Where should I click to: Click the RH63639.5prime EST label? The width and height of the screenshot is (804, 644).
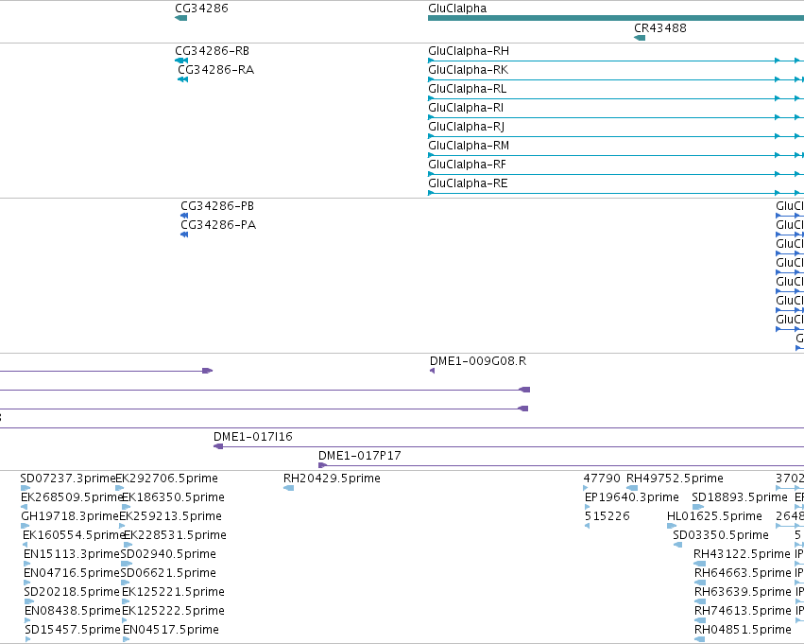pos(743,592)
